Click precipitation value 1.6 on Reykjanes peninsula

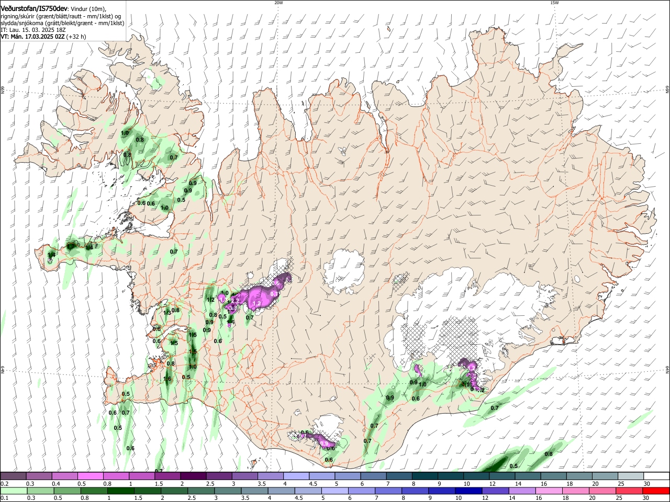coord(167,379)
